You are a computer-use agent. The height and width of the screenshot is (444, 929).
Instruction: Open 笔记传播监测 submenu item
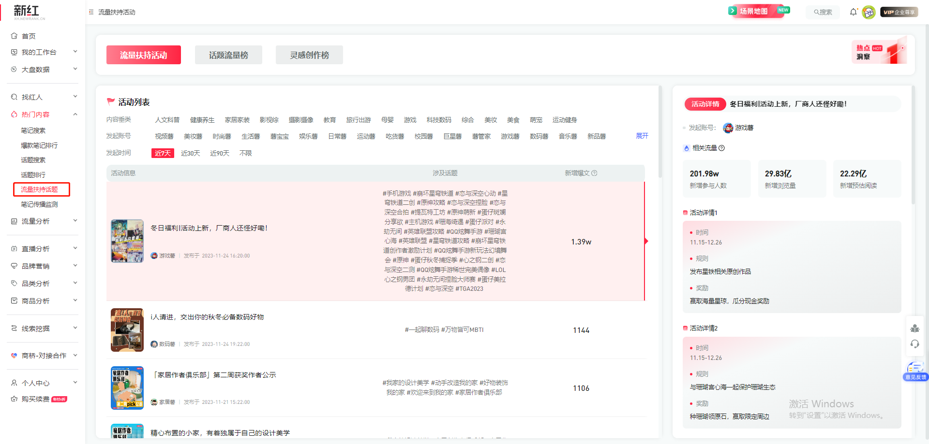tap(39, 204)
